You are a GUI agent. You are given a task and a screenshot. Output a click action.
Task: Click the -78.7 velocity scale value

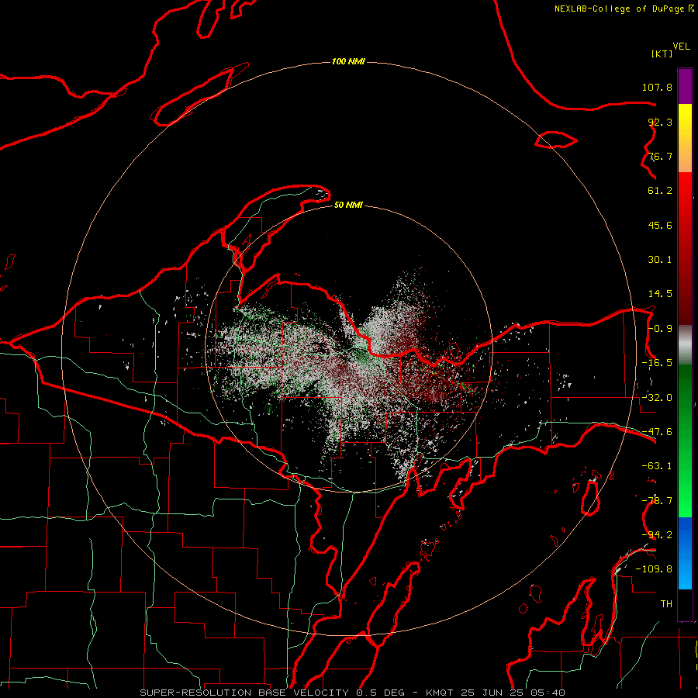point(657,501)
